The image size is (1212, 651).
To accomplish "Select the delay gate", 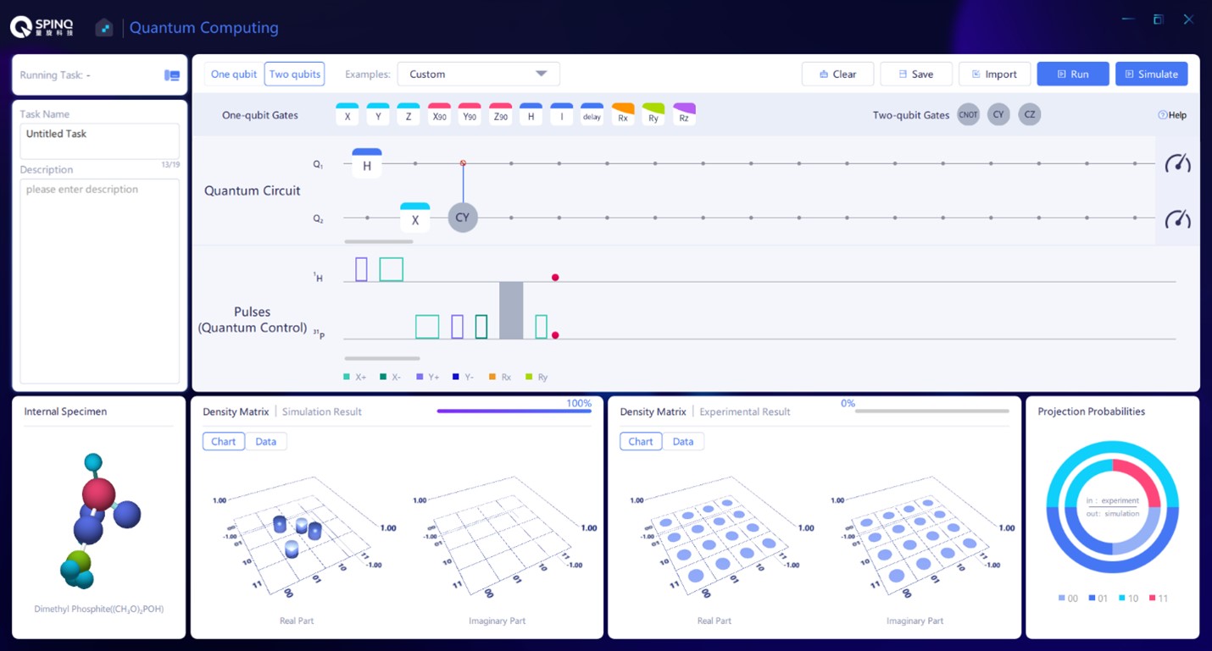I will click(x=592, y=114).
